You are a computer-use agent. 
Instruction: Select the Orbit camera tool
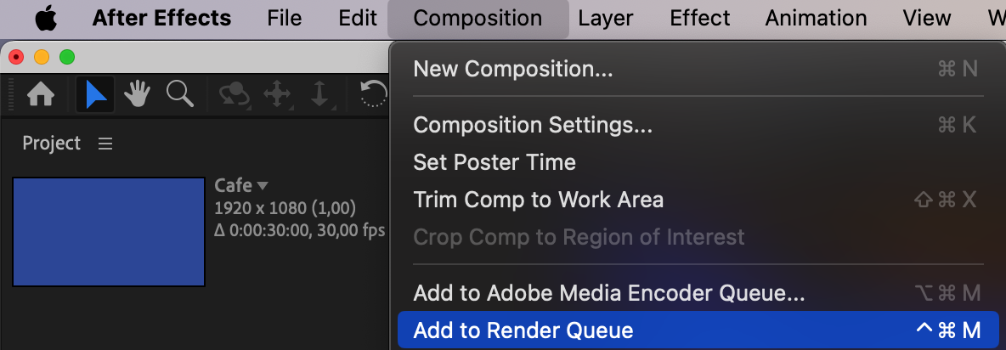coord(235,95)
